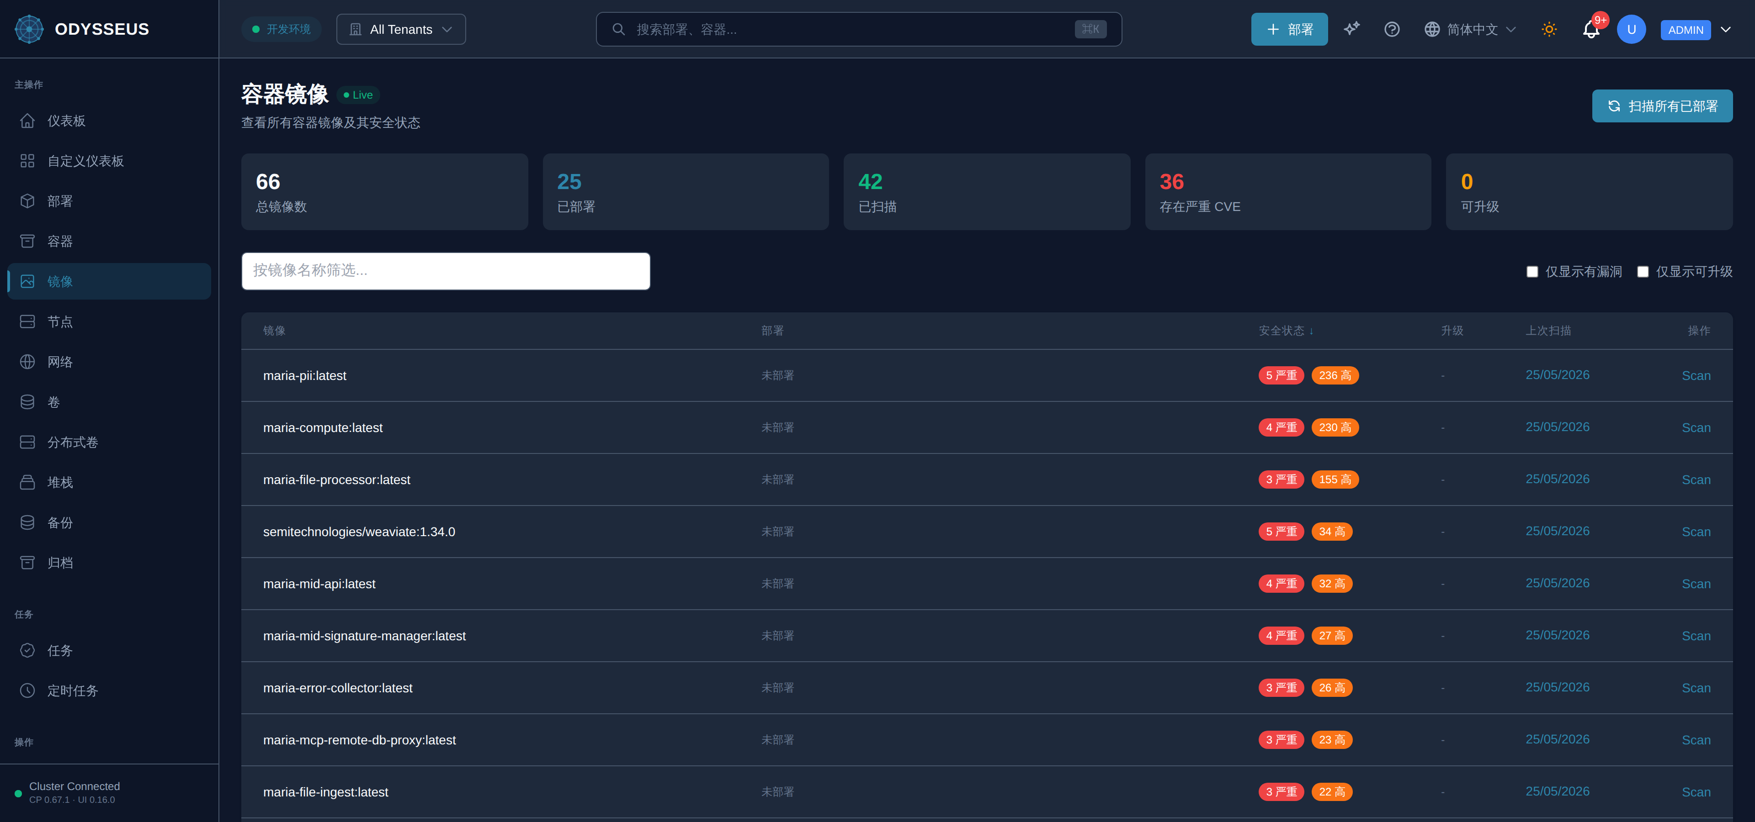This screenshot has width=1755, height=822.
Task: Enable 仅显示可升级 checkbox
Action: (1643, 272)
